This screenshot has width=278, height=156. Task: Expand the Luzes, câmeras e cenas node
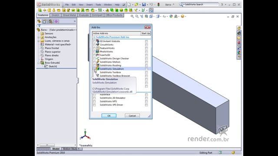[x=39, y=41]
